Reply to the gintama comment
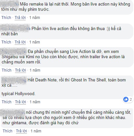The width and height of the screenshot is (134, 136). click(21, 131)
